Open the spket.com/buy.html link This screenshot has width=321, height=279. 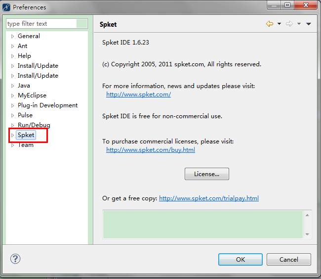point(151,150)
